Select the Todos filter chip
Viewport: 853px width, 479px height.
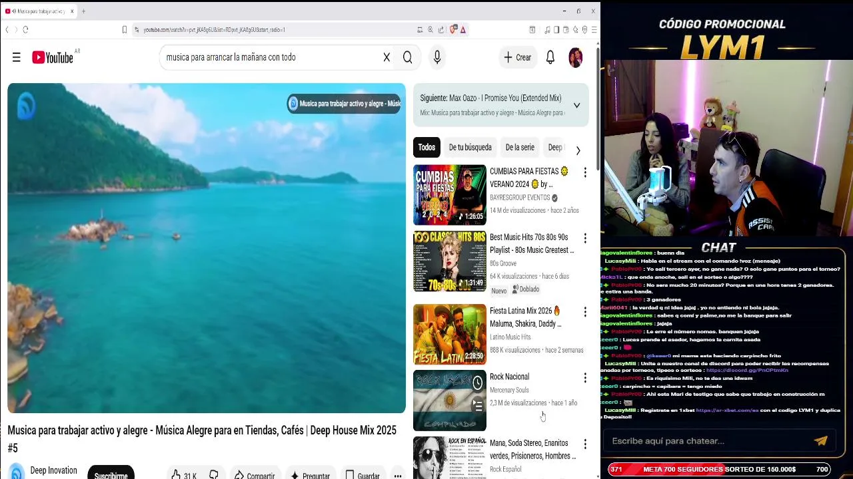pyautogui.click(x=426, y=148)
